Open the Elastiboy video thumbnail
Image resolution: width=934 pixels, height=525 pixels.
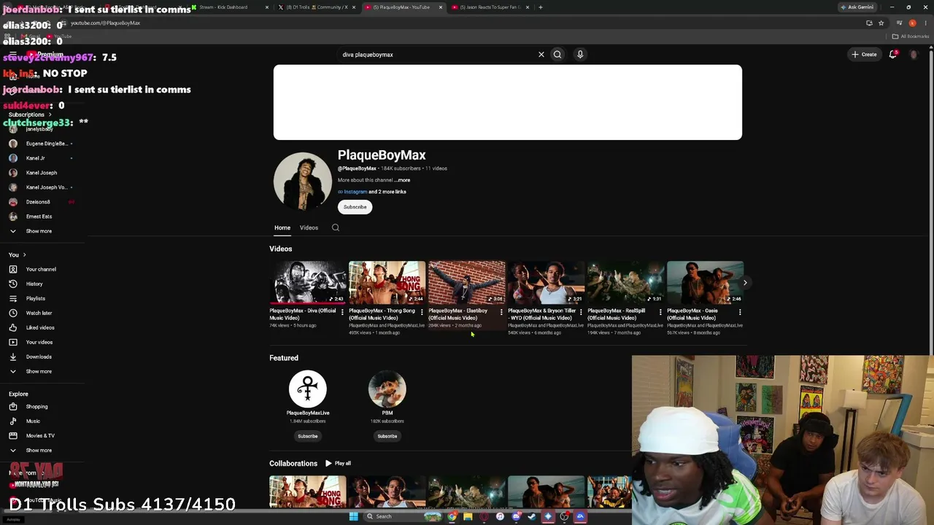[467, 282]
